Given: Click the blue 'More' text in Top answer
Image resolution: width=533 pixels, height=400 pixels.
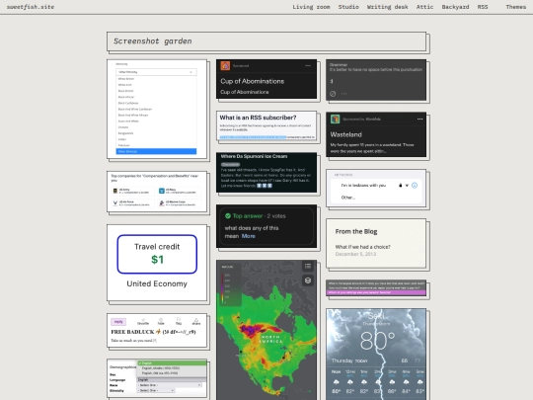Looking at the screenshot, I should coord(248,236).
